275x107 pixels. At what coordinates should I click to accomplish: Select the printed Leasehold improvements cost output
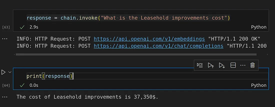tap(87, 97)
